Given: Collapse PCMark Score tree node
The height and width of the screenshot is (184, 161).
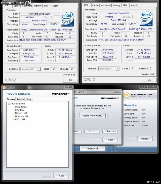Looking at the screenshot, I should [x=9, y=104].
